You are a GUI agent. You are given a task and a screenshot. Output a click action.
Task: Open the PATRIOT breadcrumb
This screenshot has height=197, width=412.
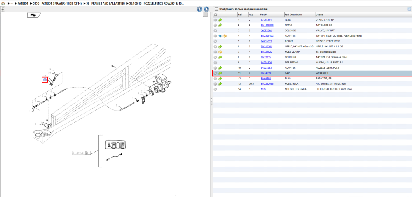tap(23, 4)
